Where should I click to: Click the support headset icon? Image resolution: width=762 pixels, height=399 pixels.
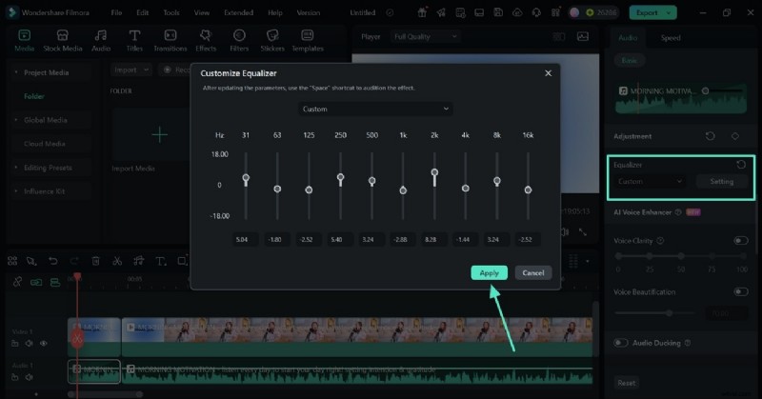tap(536, 12)
